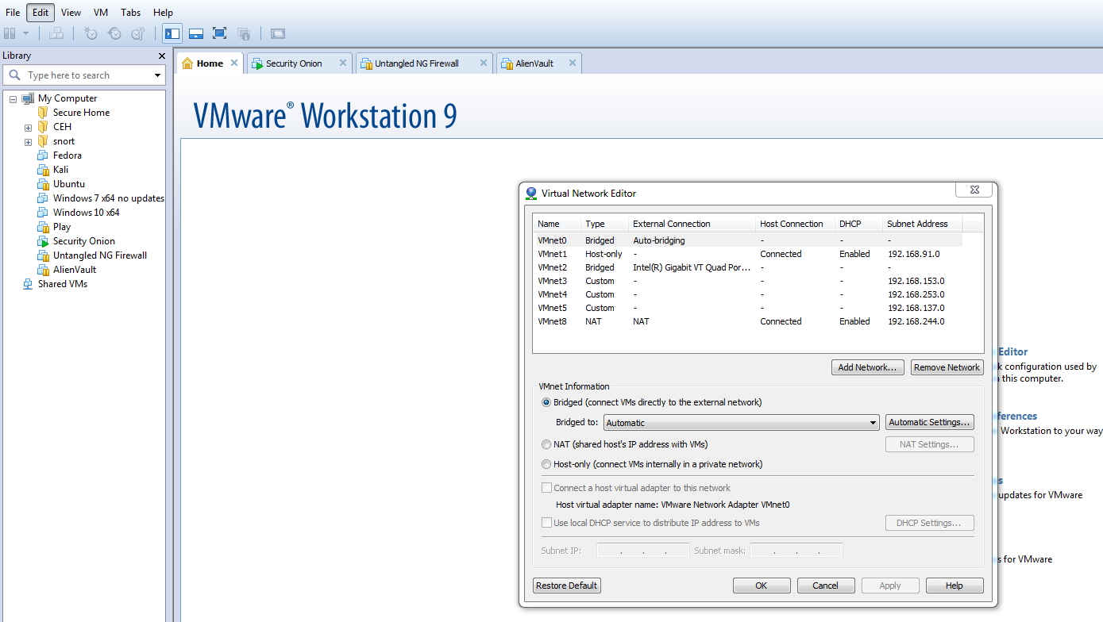The height and width of the screenshot is (622, 1103).
Task: Select Secure Home folder in library
Action: click(81, 113)
